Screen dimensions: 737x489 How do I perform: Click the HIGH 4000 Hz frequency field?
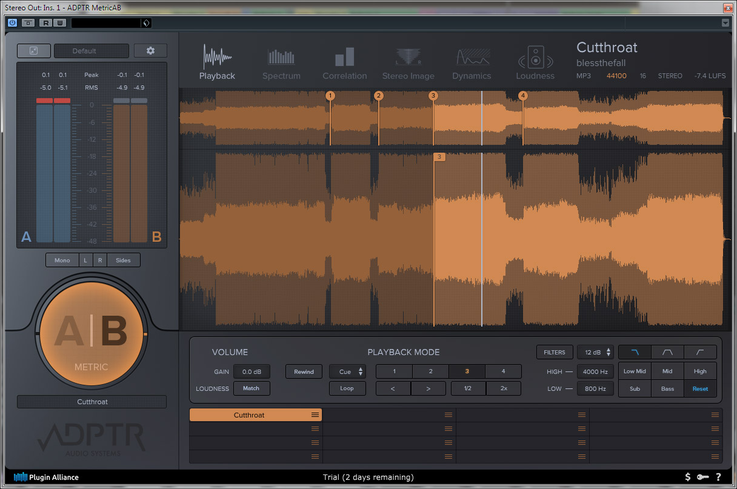pyautogui.click(x=596, y=371)
